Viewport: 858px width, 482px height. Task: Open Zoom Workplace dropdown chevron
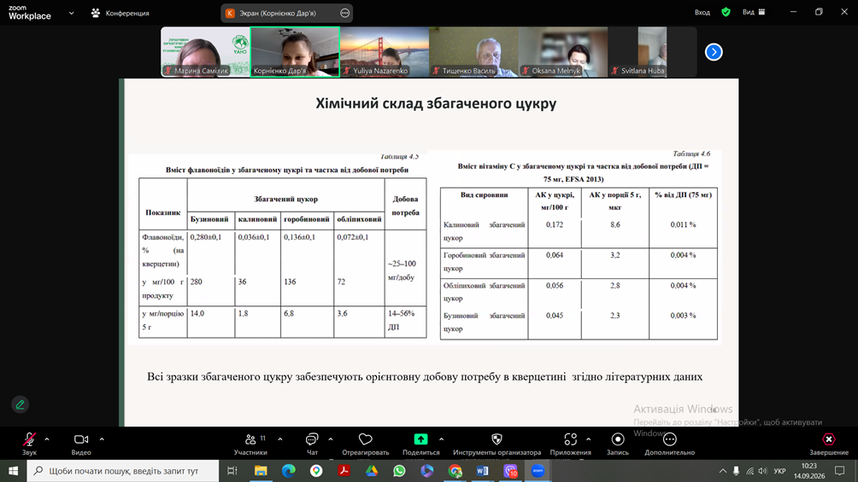click(71, 13)
